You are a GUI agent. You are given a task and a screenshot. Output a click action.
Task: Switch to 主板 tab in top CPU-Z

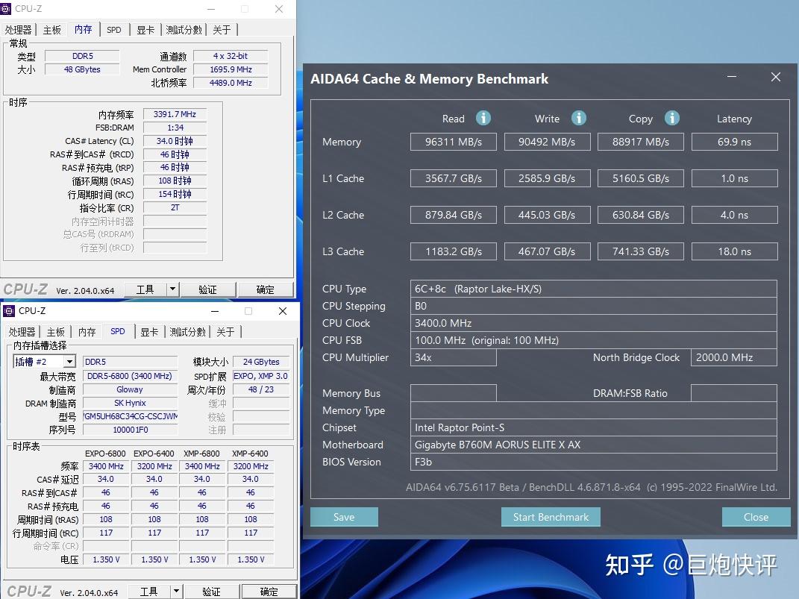click(x=52, y=30)
